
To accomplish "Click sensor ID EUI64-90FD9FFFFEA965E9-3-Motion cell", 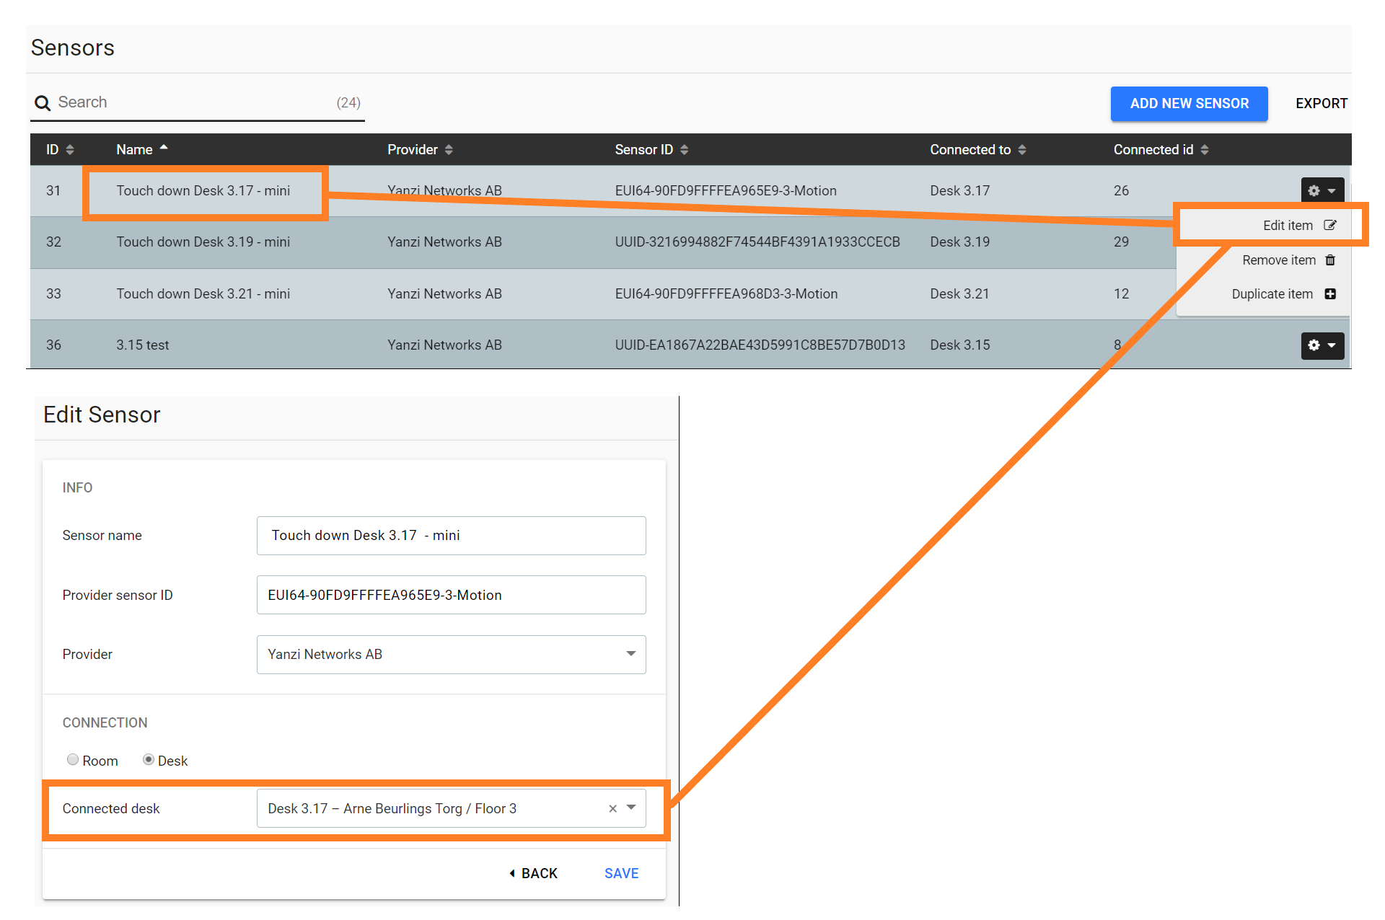I will click(726, 190).
